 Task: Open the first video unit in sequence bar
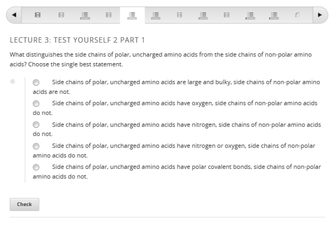38,15
